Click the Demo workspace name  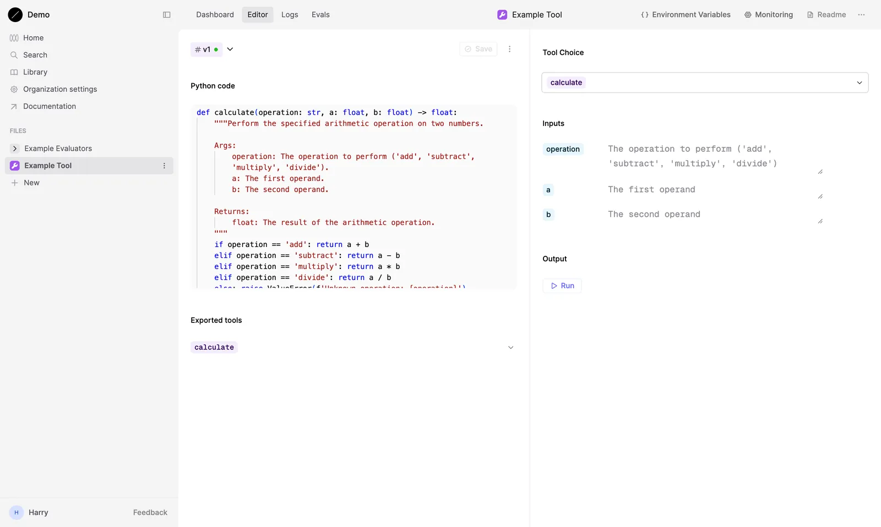click(39, 15)
